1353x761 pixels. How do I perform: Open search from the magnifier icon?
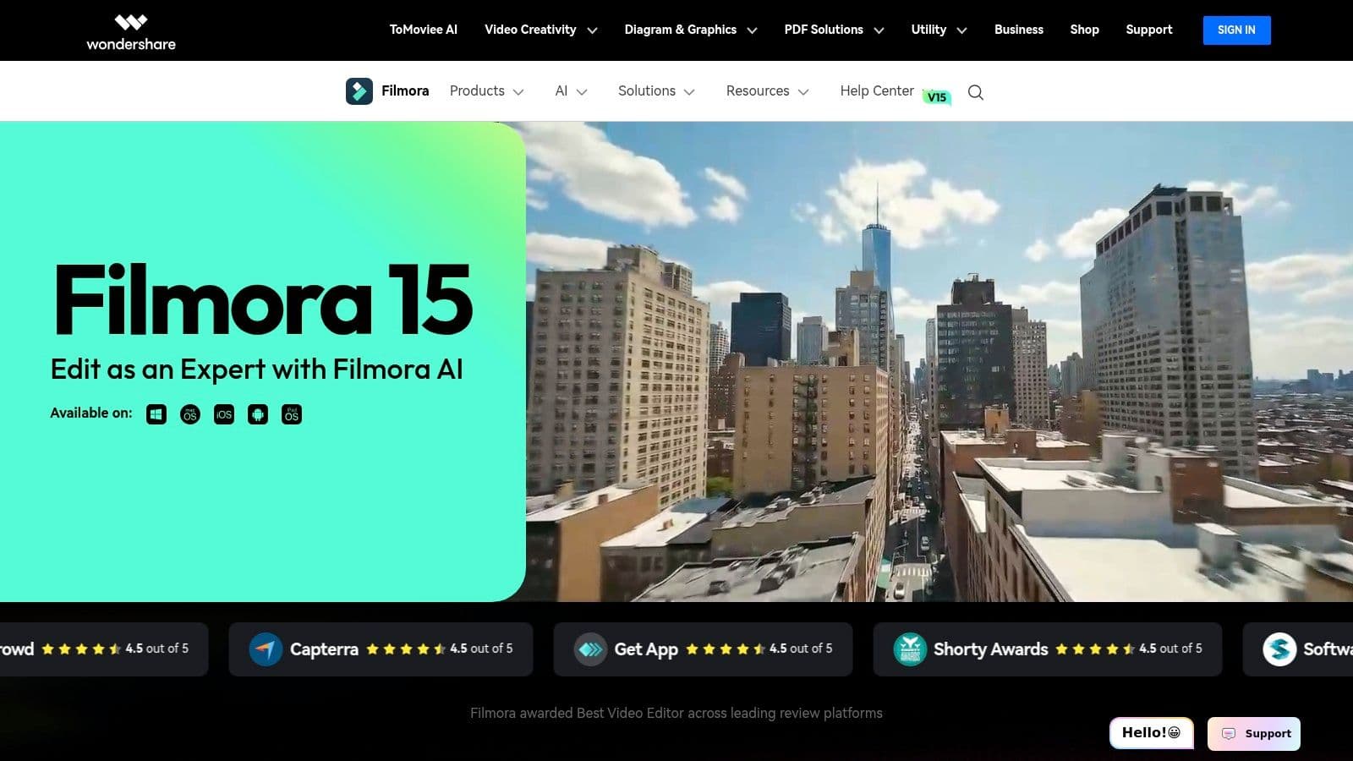(976, 91)
